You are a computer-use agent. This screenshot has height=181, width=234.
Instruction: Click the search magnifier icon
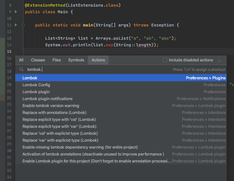click(21, 69)
